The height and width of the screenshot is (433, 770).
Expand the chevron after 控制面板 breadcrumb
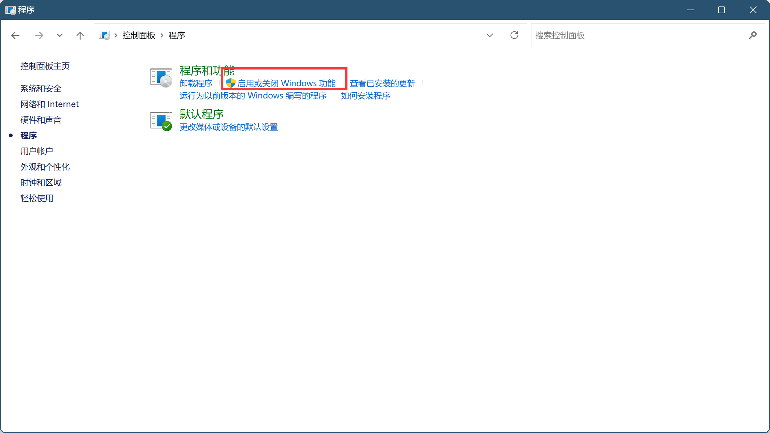click(162, 35)
